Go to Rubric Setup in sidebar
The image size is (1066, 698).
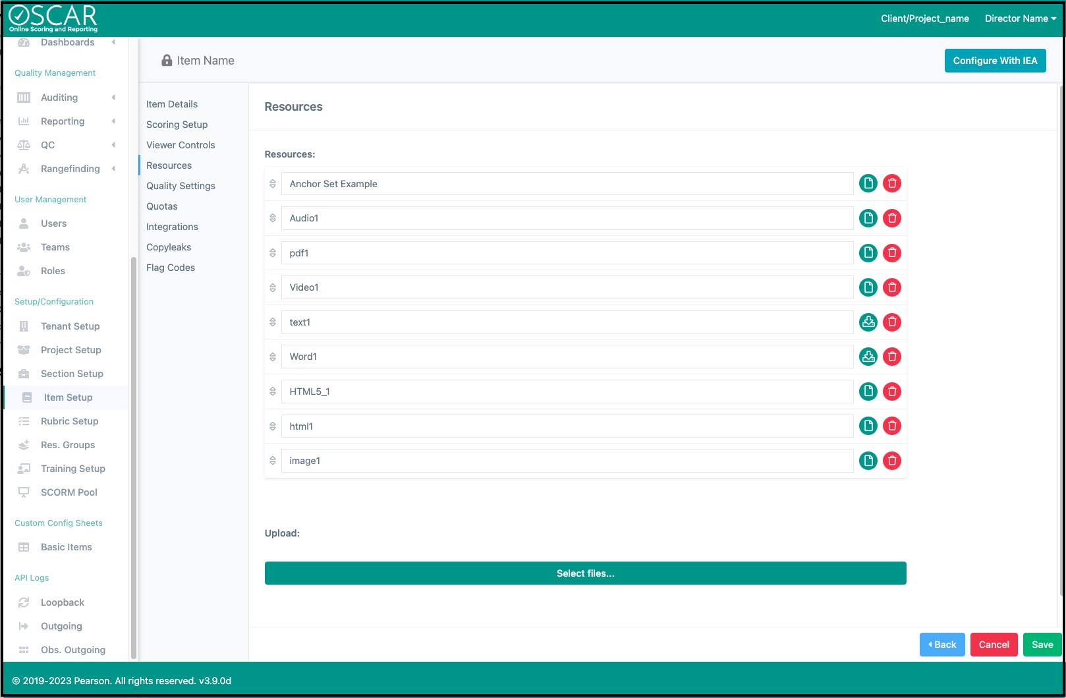pyautogui.click(x=69, y=421)
